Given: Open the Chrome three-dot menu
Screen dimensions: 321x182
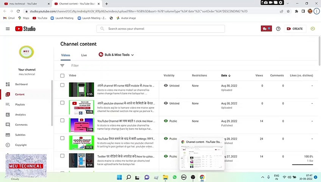Looking at the screenshot, I should 317,11.
